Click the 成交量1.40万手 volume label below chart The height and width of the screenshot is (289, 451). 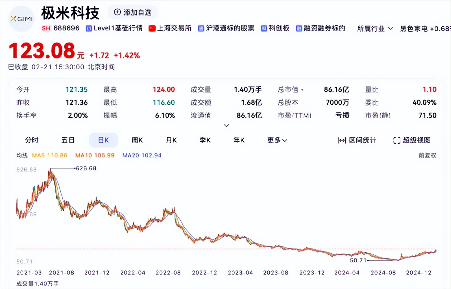38,284
